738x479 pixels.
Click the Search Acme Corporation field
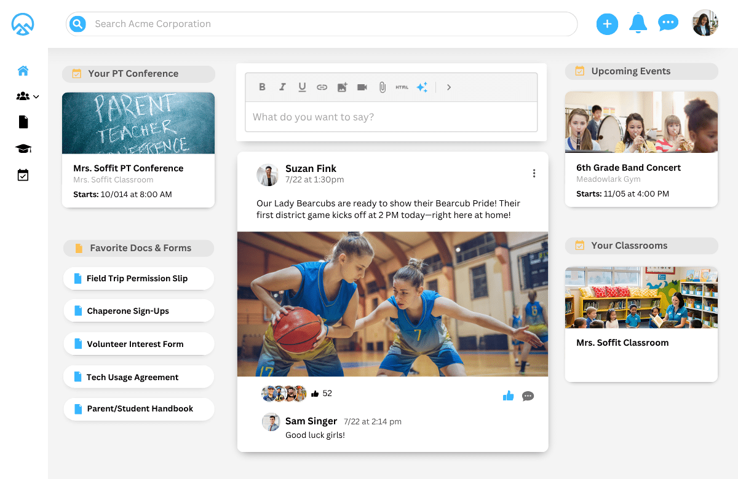pos(332,24)
